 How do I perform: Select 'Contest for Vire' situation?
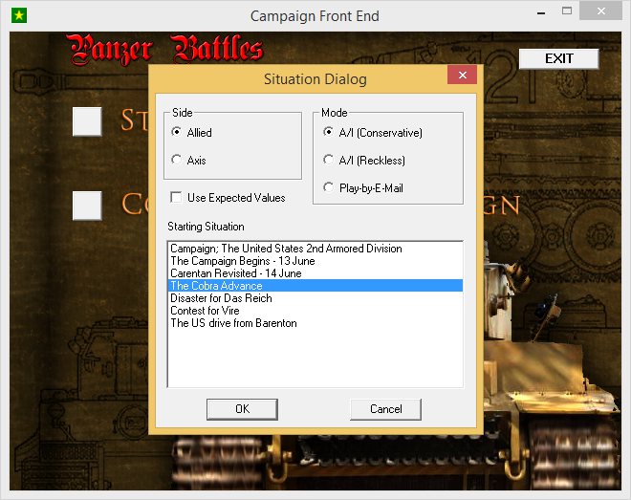(x=315, y=311)
